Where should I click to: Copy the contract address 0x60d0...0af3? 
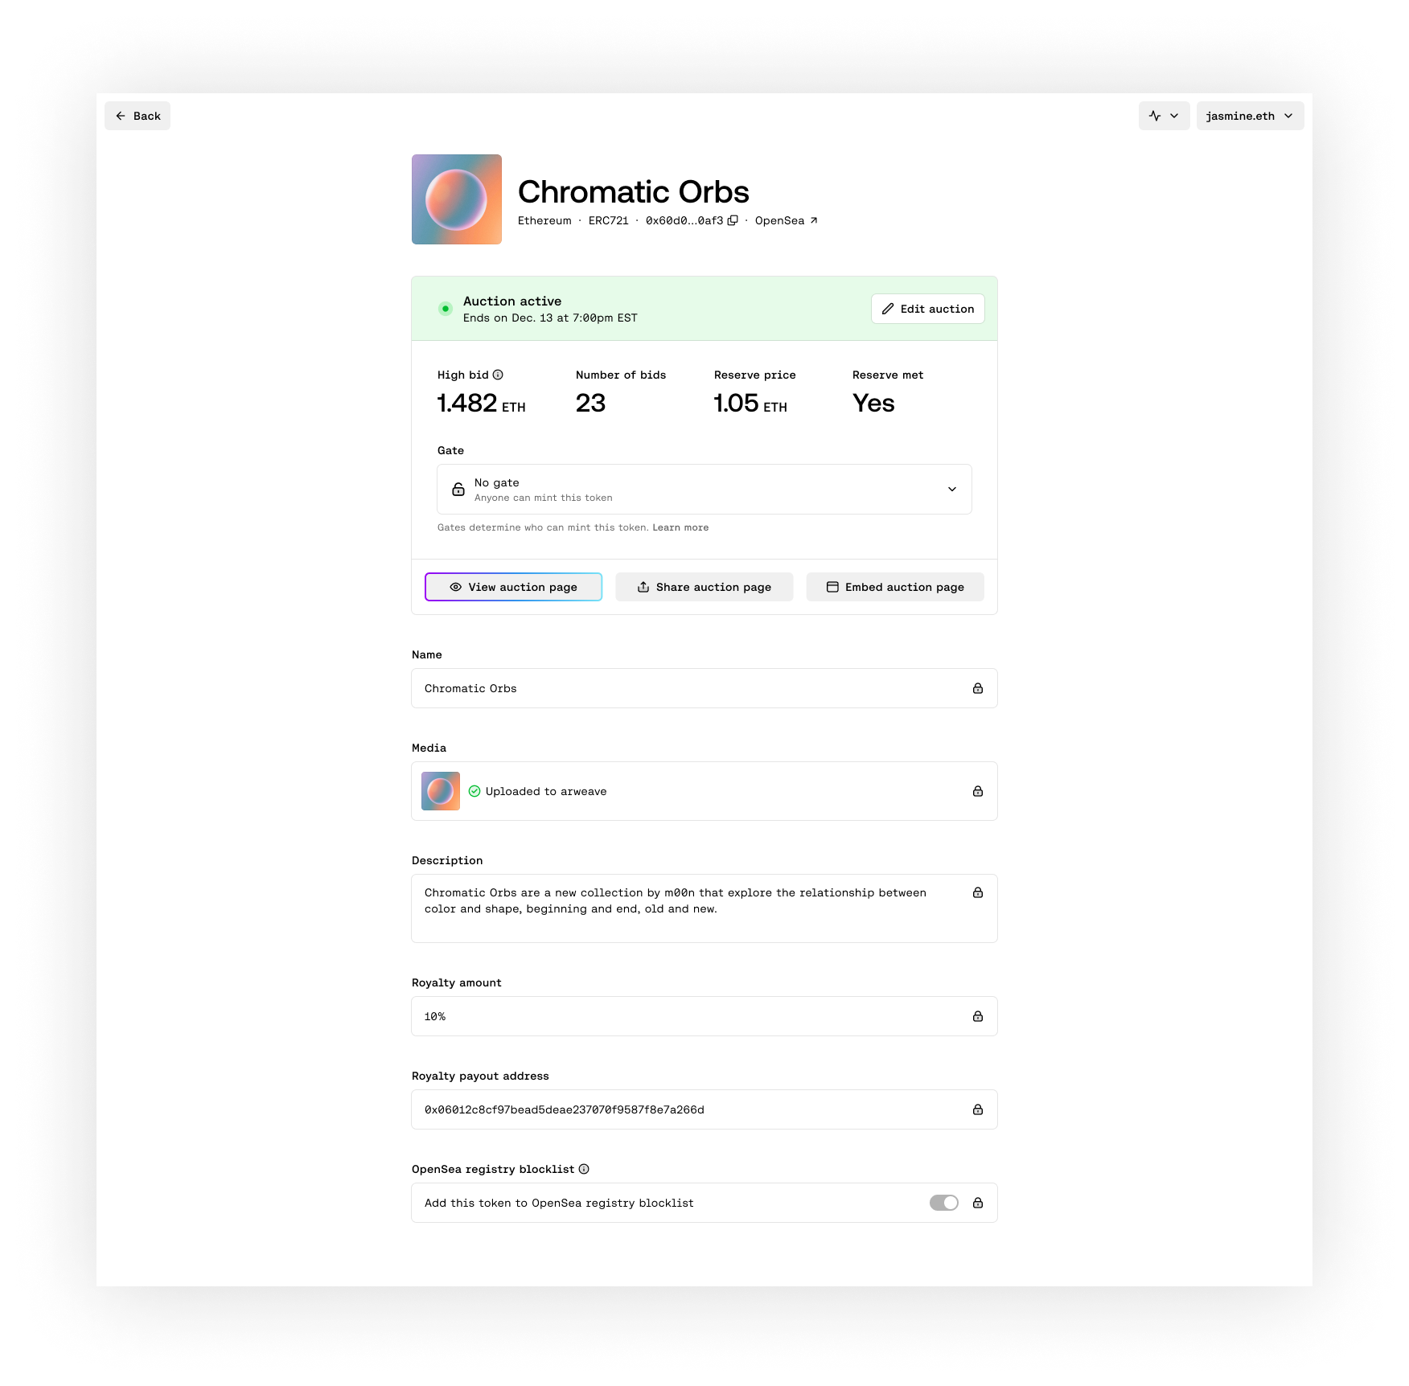tap(733, 220)
